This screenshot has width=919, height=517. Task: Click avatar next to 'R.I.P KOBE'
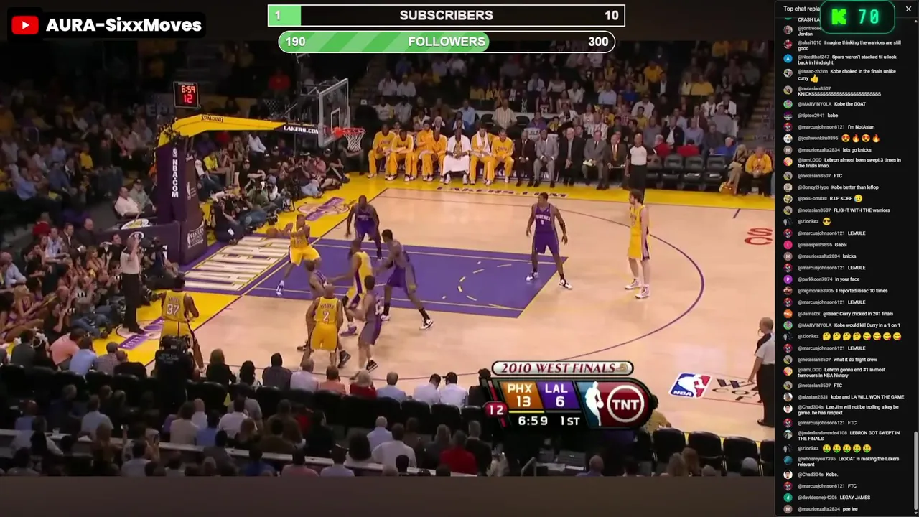click(788, 199)
